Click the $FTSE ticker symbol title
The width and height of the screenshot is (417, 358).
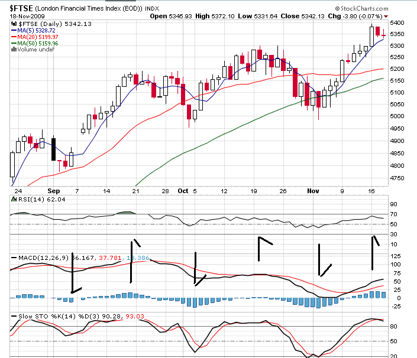tap(21, 8)
